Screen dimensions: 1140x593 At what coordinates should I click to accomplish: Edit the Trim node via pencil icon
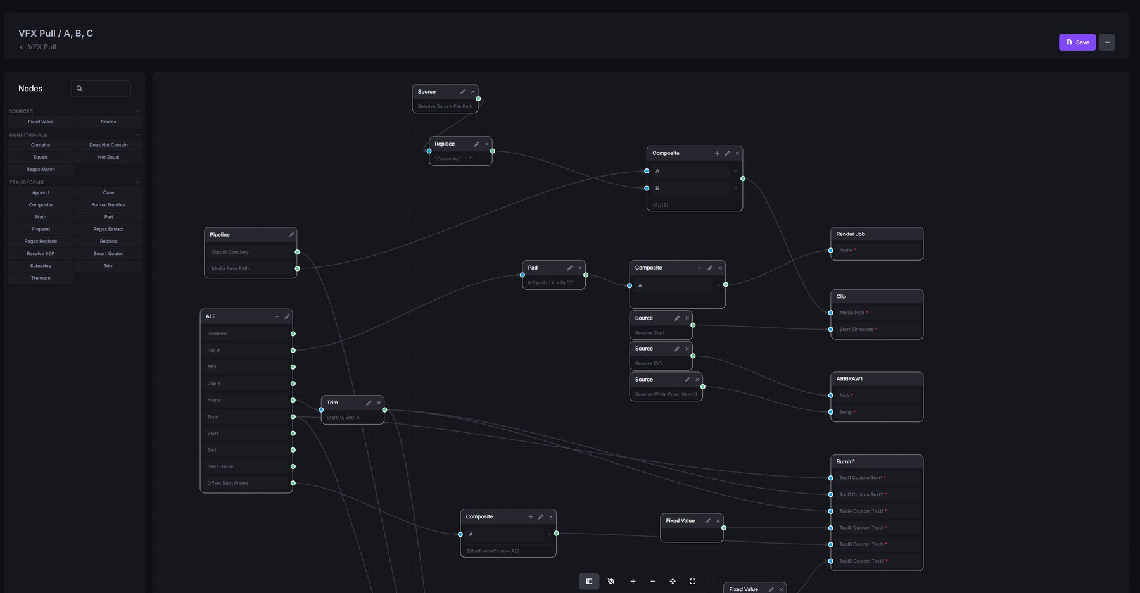pyautogui.click(x=369, y=403)
